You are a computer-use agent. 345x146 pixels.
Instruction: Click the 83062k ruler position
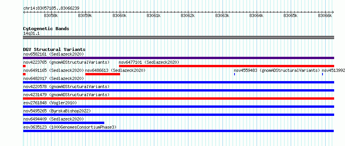(x=188, y=15)
